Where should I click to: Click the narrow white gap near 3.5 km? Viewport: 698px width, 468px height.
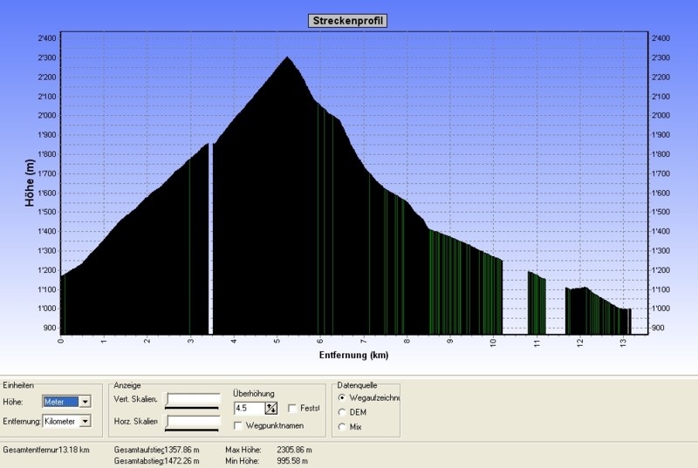coord(211,235)
